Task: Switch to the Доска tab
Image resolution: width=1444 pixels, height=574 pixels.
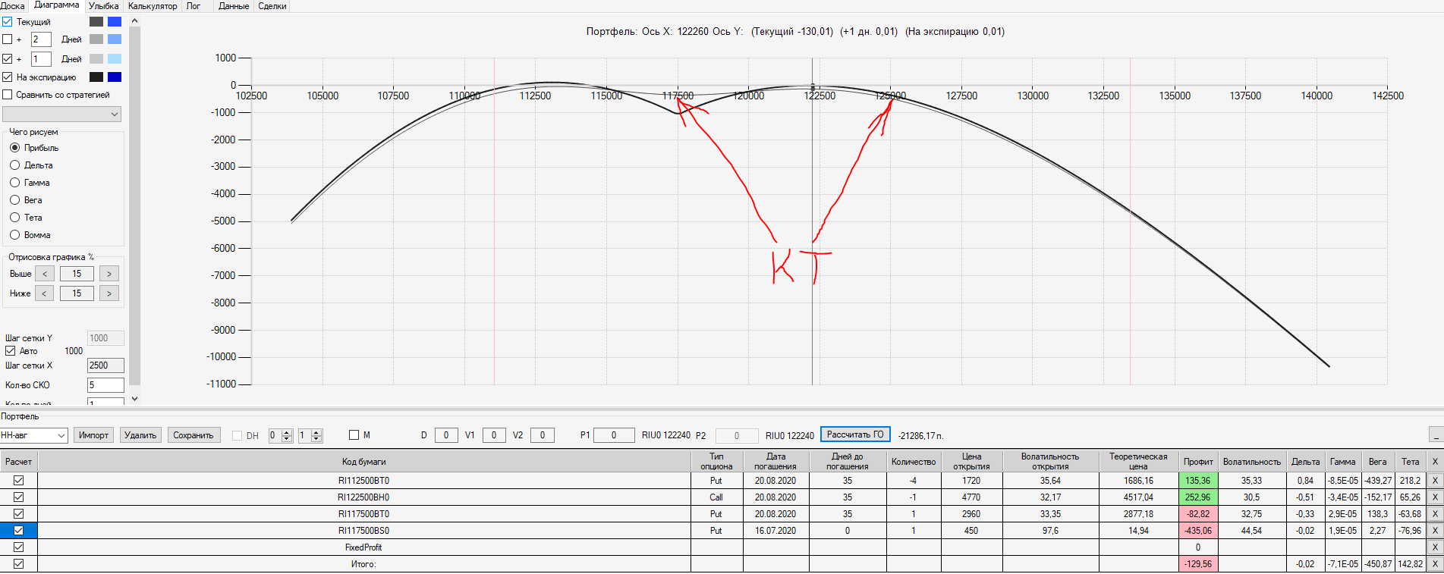Action: coord(12,6)
